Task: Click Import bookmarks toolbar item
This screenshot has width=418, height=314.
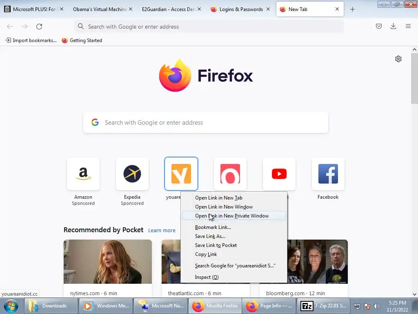Action: coord(31,40)
